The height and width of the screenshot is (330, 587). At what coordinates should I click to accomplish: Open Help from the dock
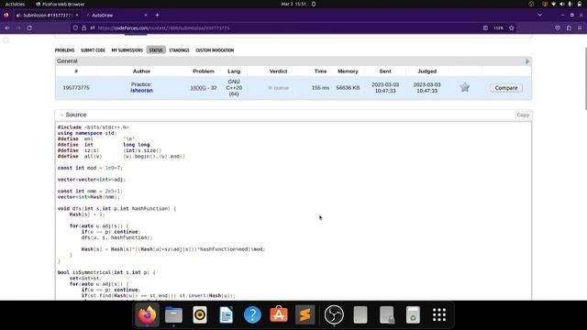click(252, 314)
